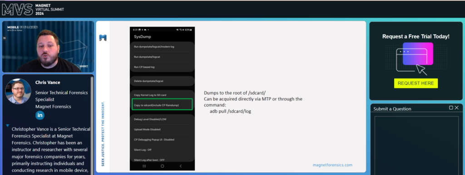The width and height of the screenshot is (465, 175).
Task: Click the speaker bio panel scrollbar
Action: click(x=92, y=125)
